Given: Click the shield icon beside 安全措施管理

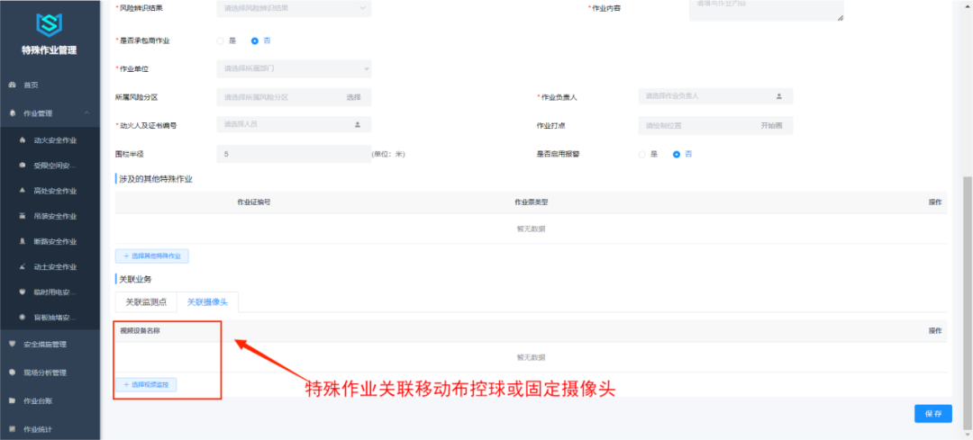Looking at the screenshot, I should pos(12,344).
